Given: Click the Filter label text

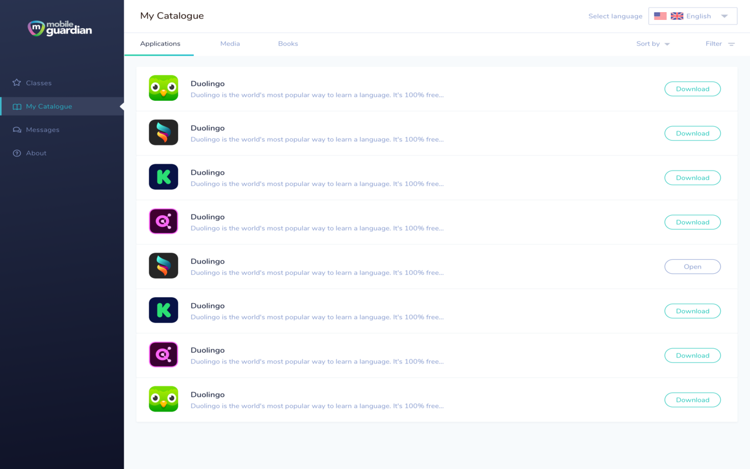Looking at the screenshot, I should [714, 44].
